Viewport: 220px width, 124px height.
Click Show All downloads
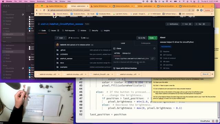click(x=206, y=74)
